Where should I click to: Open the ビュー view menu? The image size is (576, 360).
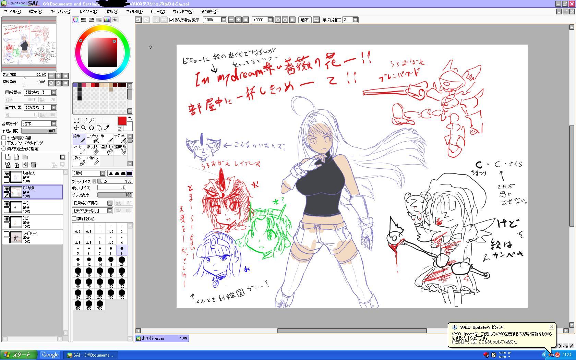(157, 11)
